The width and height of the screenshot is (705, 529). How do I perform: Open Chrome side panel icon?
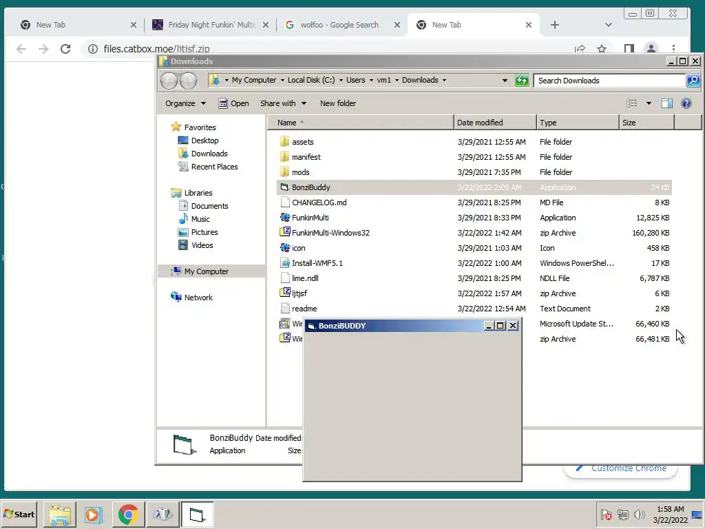pos(629,49)
